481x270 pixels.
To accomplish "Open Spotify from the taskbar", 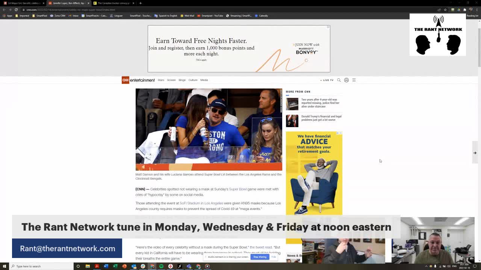I will click(161, 266).
